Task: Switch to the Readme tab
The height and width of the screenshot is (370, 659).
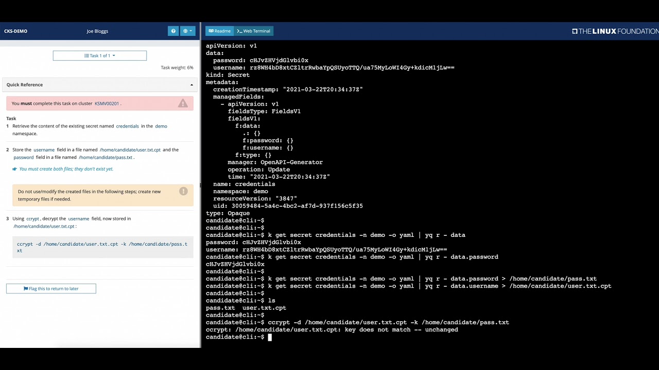Action: click(x=220, y=31)
